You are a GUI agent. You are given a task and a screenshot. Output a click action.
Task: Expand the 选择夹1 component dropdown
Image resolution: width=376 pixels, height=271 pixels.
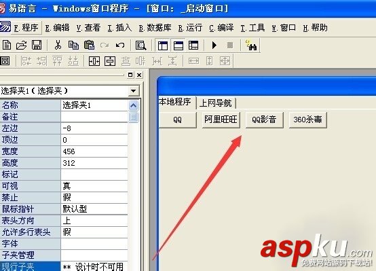click(133, 91)
